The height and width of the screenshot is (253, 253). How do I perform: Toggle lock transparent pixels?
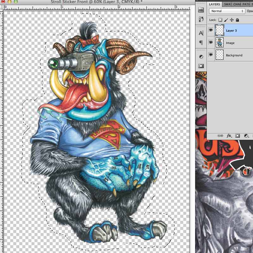tap(220, 20)
